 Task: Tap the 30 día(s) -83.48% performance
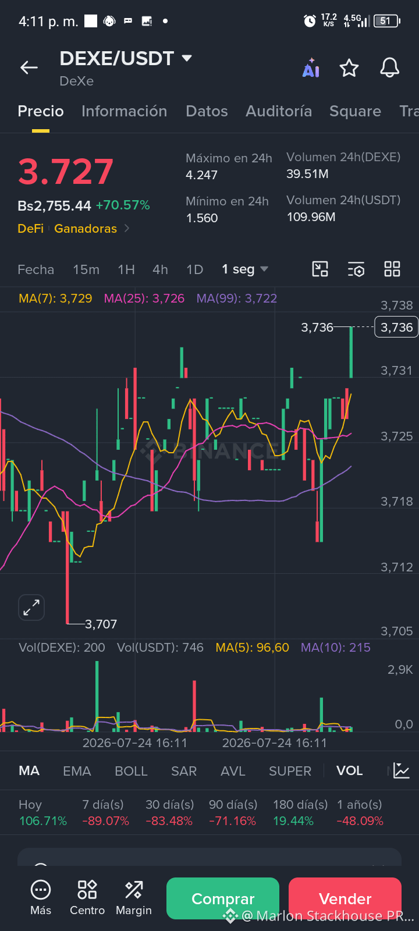(169, 813)
